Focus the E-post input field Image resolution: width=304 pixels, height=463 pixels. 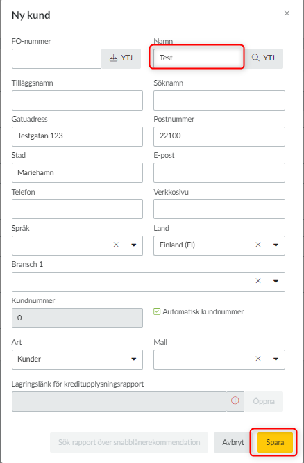[x=219, y=172]
